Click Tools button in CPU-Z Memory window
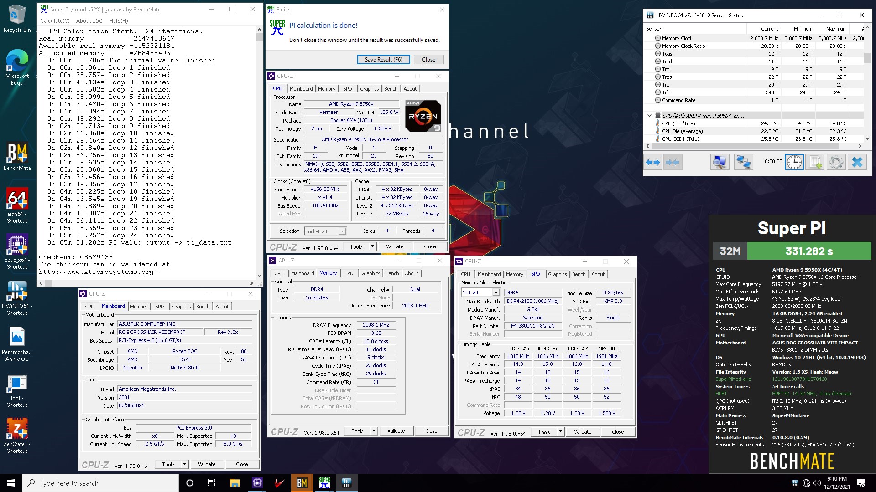Viewport: 876px width, 492px height. [x=357, y=431]
